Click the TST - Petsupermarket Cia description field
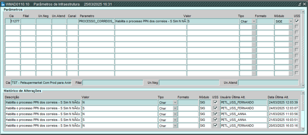Viewport: 308px width, 135px height. (41, 83)
